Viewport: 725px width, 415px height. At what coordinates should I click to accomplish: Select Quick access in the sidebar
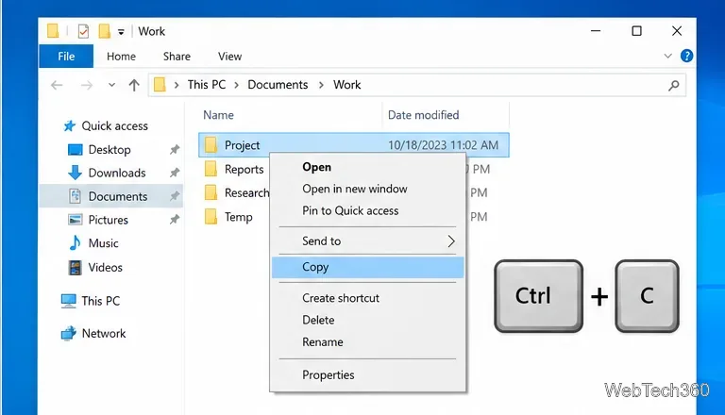coord(114,126)
